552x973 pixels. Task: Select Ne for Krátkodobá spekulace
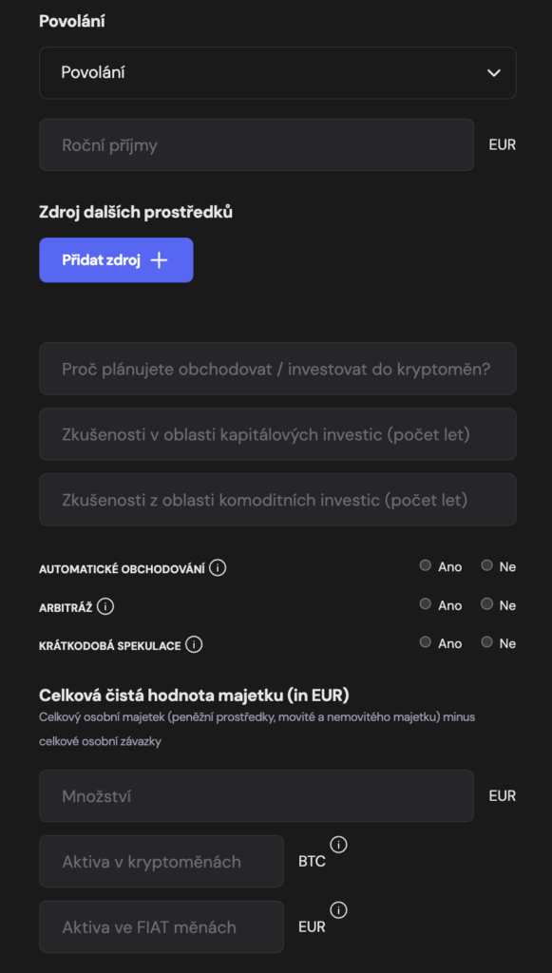tap(486, 642)
